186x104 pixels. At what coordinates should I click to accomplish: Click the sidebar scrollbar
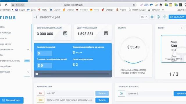coord(32,38)
